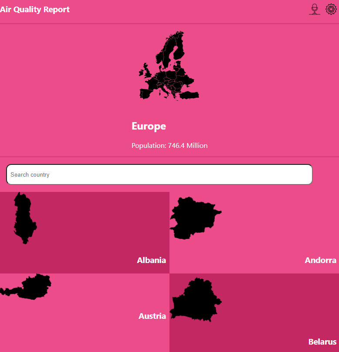Image resolution: width=339 pixels, height=352 pixels.
Task: Click the Austria map silhouette
Action: pos(31,287)
